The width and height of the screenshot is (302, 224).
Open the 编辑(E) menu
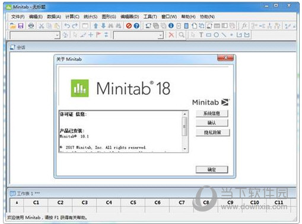36,17
